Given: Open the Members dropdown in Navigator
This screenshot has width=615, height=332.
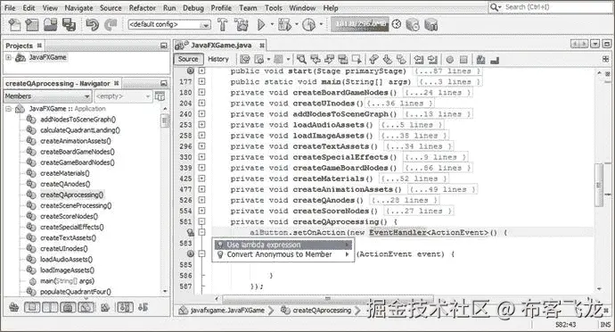Looking at the screenshot, I should pyautogui.click(x=48, y=96).
